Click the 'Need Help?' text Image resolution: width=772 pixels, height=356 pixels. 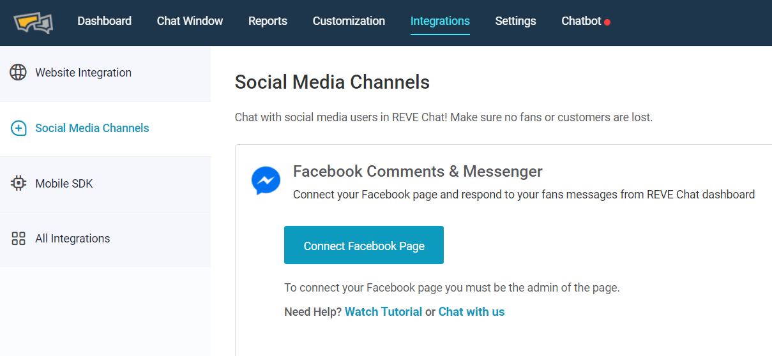pos(313,312)
